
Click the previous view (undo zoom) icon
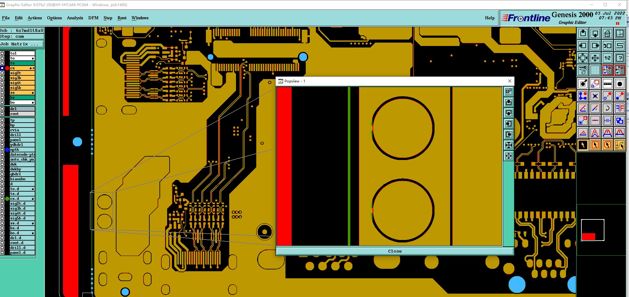[x=607, y=46]
